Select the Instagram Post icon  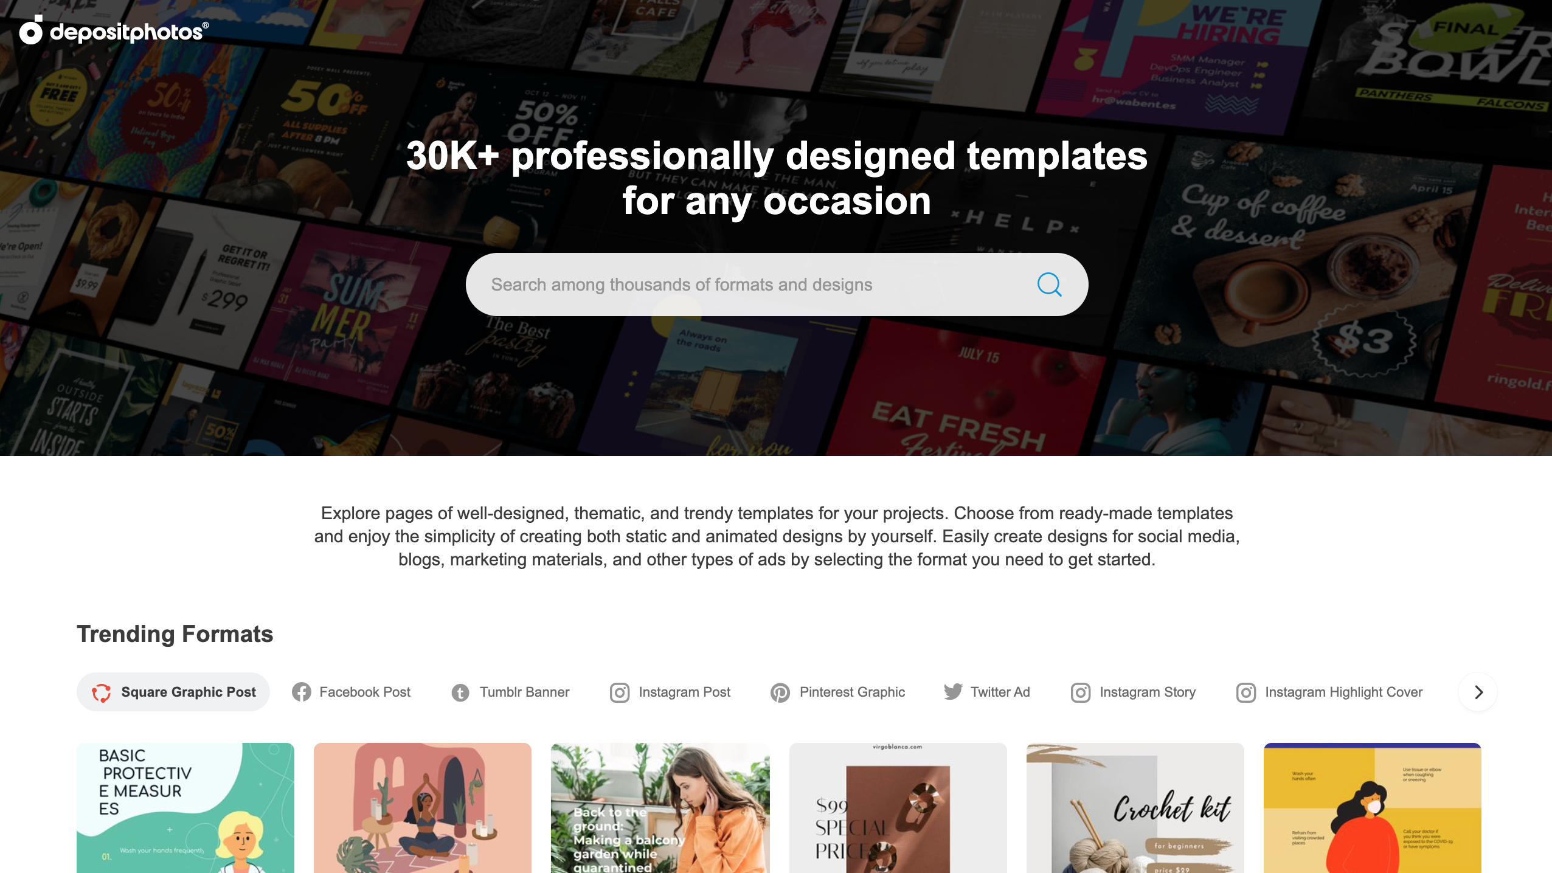click(619, 692)
